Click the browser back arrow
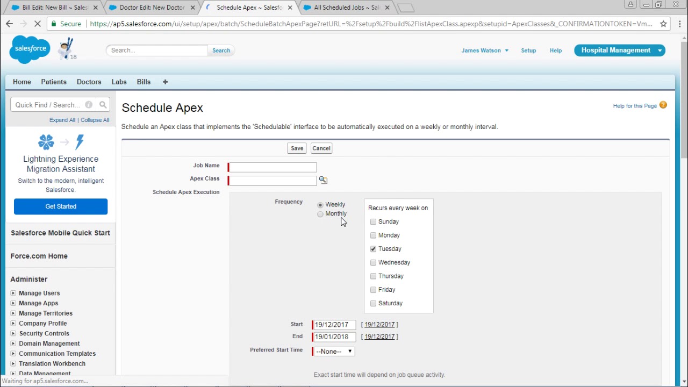This screenshot has width=688, height=387. (x=9, y=24)
